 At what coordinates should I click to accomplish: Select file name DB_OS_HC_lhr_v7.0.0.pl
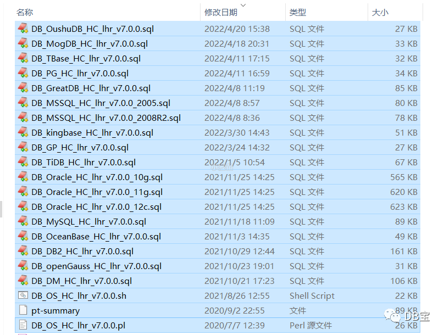[x=78, y=325]
